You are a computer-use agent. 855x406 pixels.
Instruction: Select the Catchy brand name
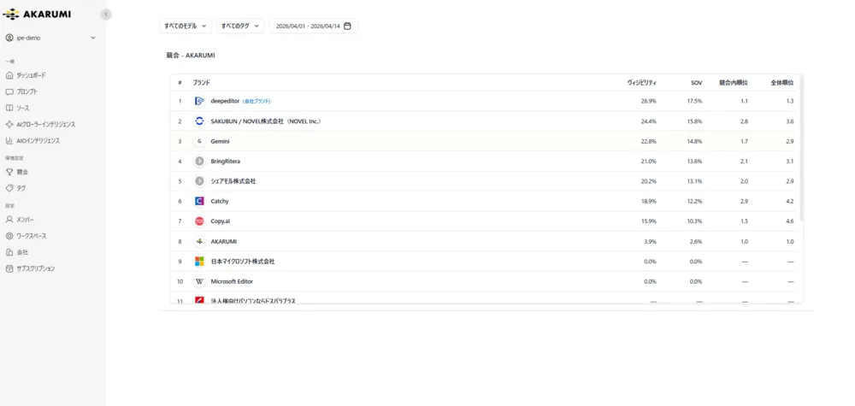220,201
